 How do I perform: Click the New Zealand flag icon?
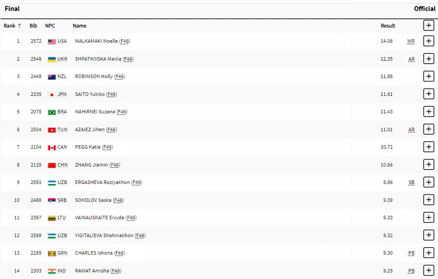tap(52, 77)
